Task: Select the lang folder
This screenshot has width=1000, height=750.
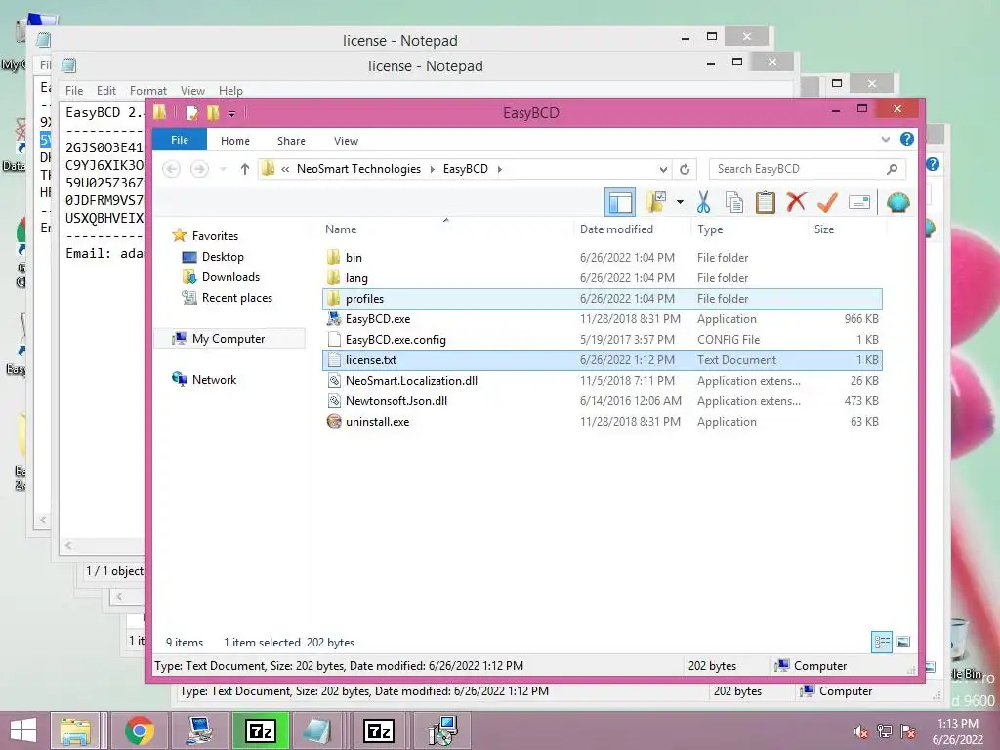Action: click(x=603, y=278)
